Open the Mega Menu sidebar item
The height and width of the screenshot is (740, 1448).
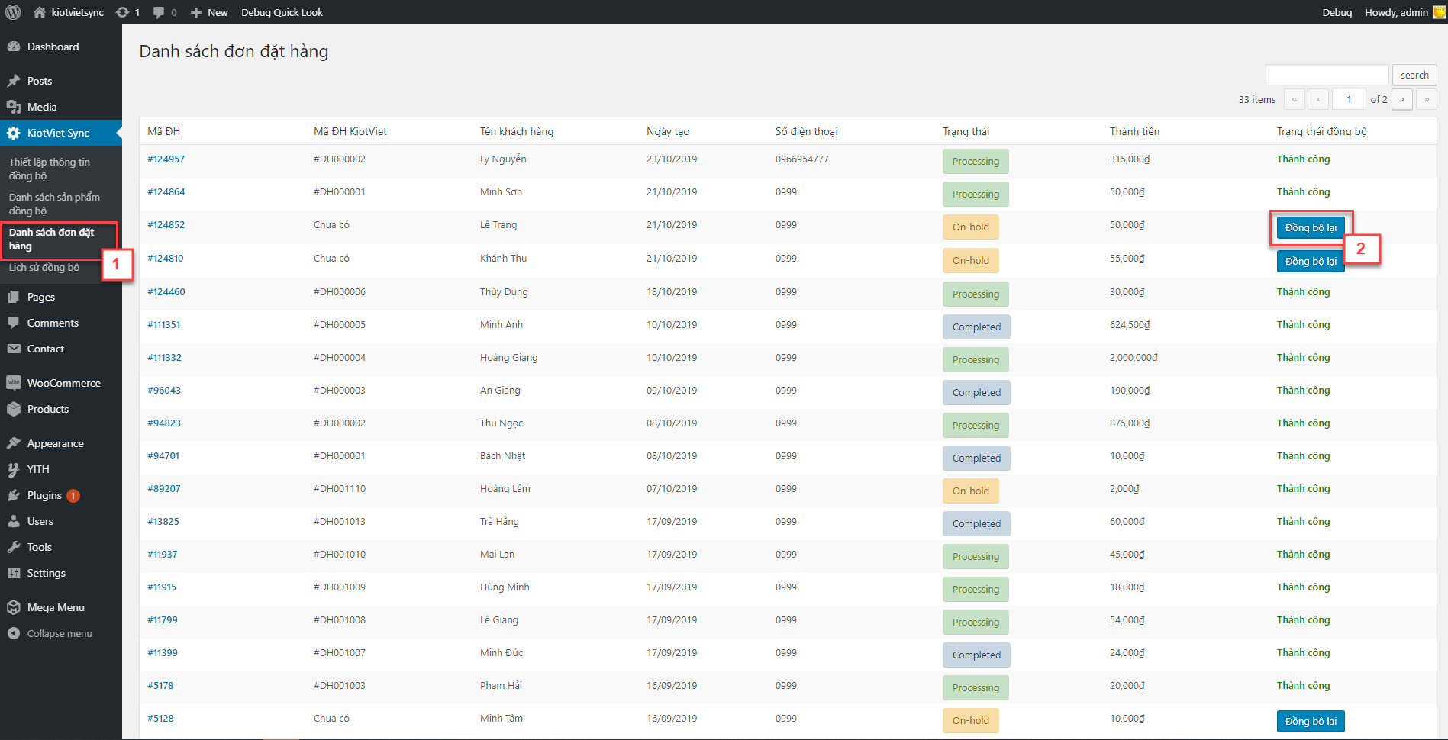click(x=56, y=607)
